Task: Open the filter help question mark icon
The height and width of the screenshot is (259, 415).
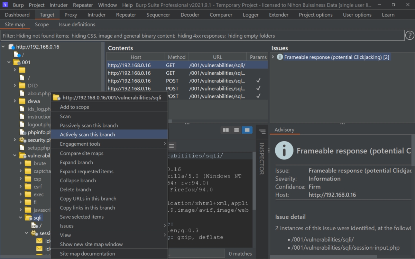Action: click(x=410, y=36)
